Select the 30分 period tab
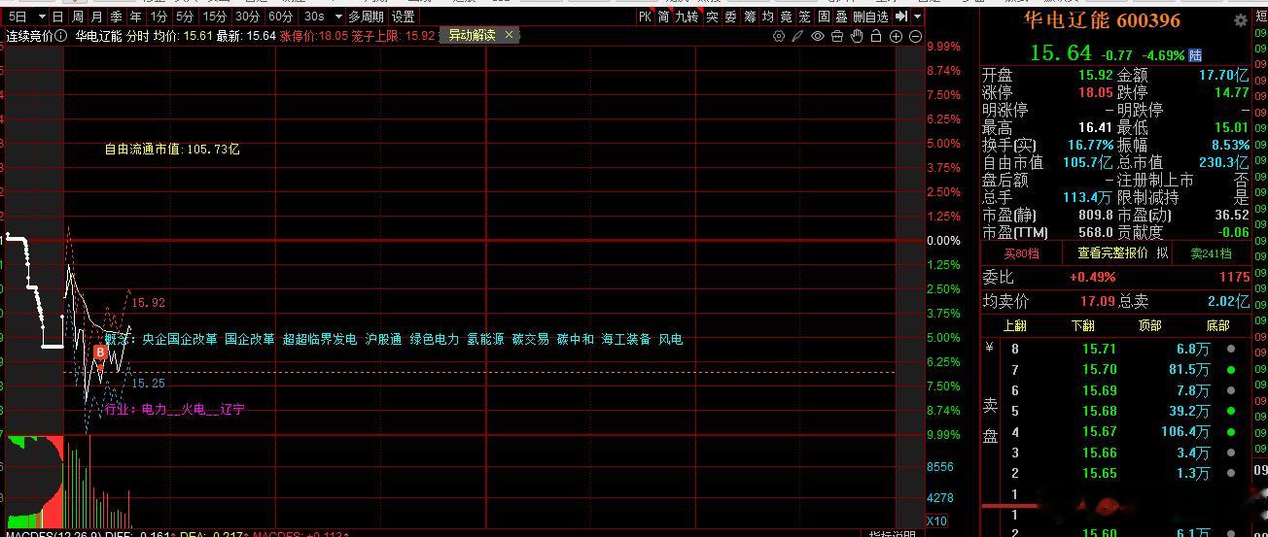1268x537 pixels. tap(248, 17)
